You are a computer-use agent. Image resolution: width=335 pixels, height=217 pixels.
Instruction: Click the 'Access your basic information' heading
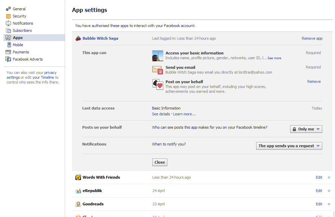(x=194, y=53)
